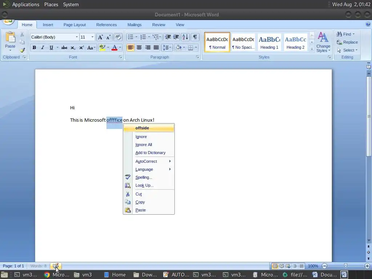Viewport: 372px width, 279px height.
Task: Switch to Outline view icon
Action: pos(295,266)
